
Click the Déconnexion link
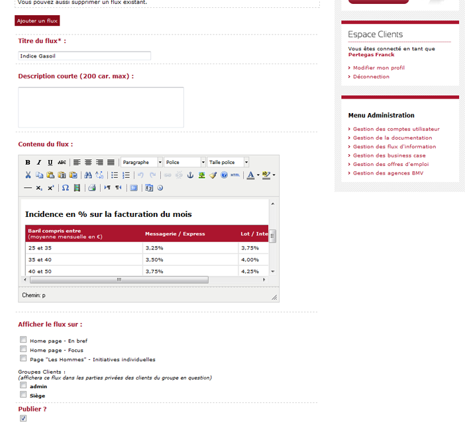(371, 77)
